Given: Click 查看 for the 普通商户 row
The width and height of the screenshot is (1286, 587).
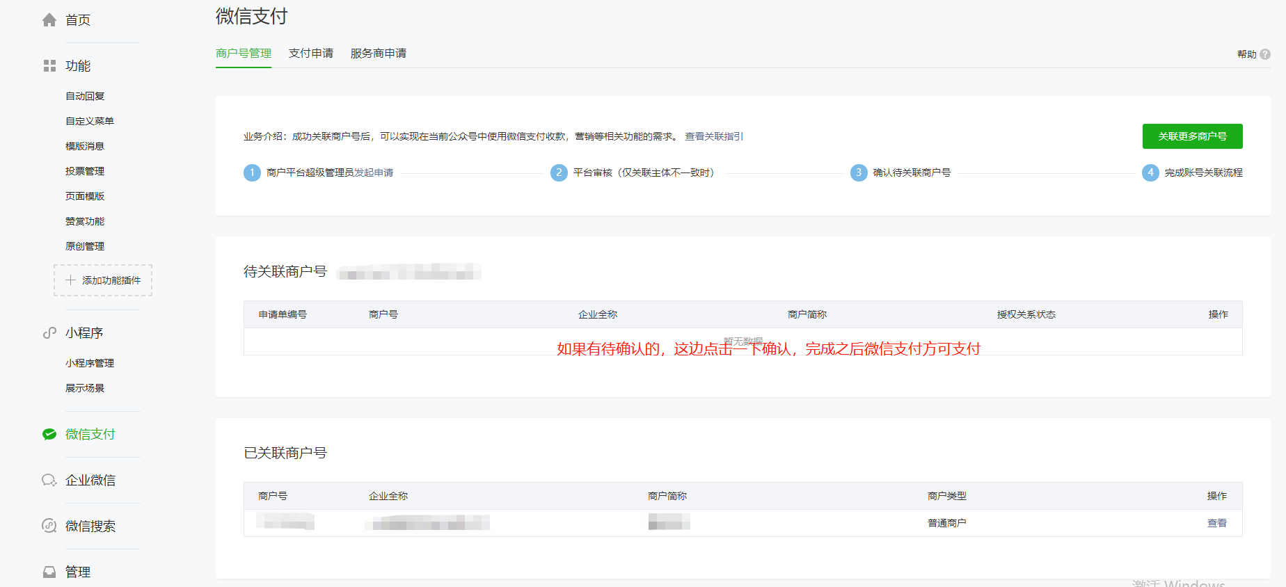Looking at the screenshot, I should coord(1217,523).
